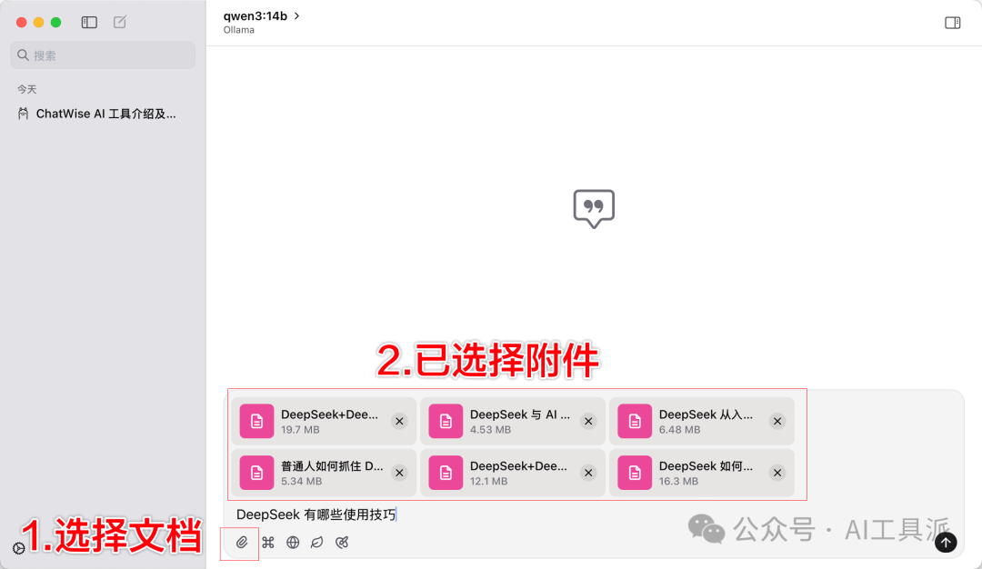The height and width of the screenshot is (569, 982).
Task: Send message with the black arrow button
Action: (946, 542)
